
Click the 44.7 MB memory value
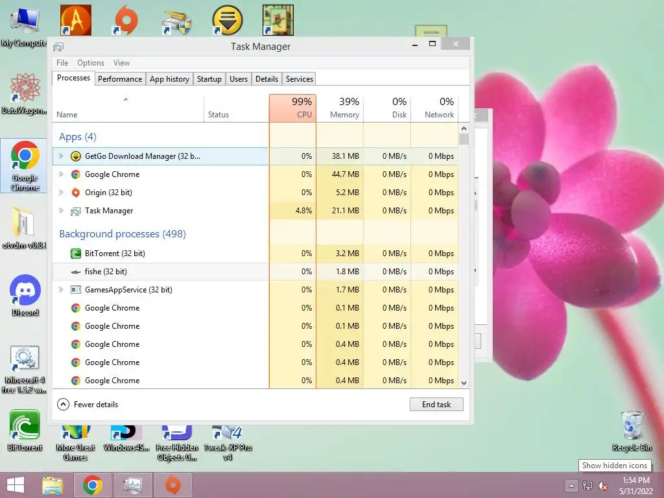346,174
